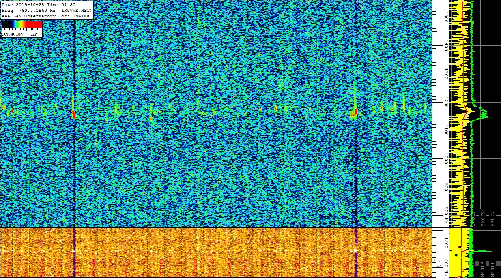Click the Freq= 760...1560 Hz (IK0VVE.NET) line
The height and width of the screenshot is (278, 501).
point(47,10)
